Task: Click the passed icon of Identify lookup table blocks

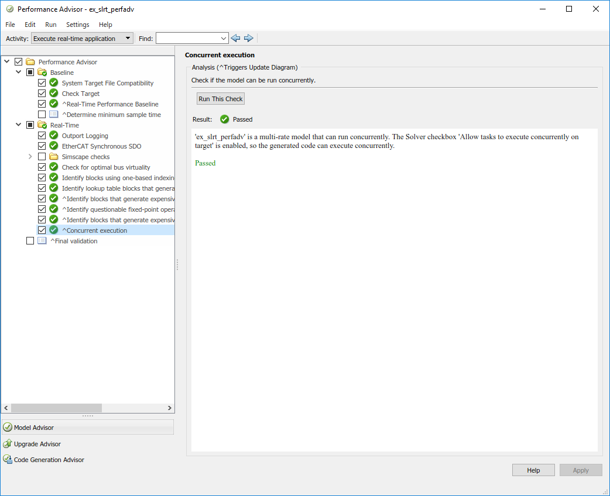Action: coord(54,188)
